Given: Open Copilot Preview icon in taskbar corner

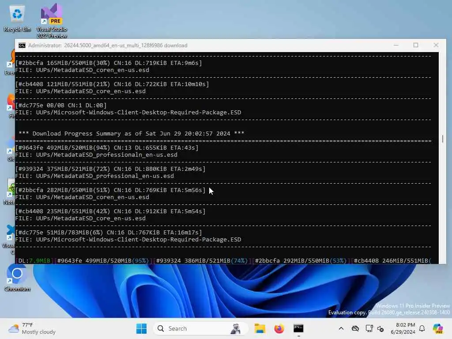Looking at the screenshot, I should click(x=438, y=328).
